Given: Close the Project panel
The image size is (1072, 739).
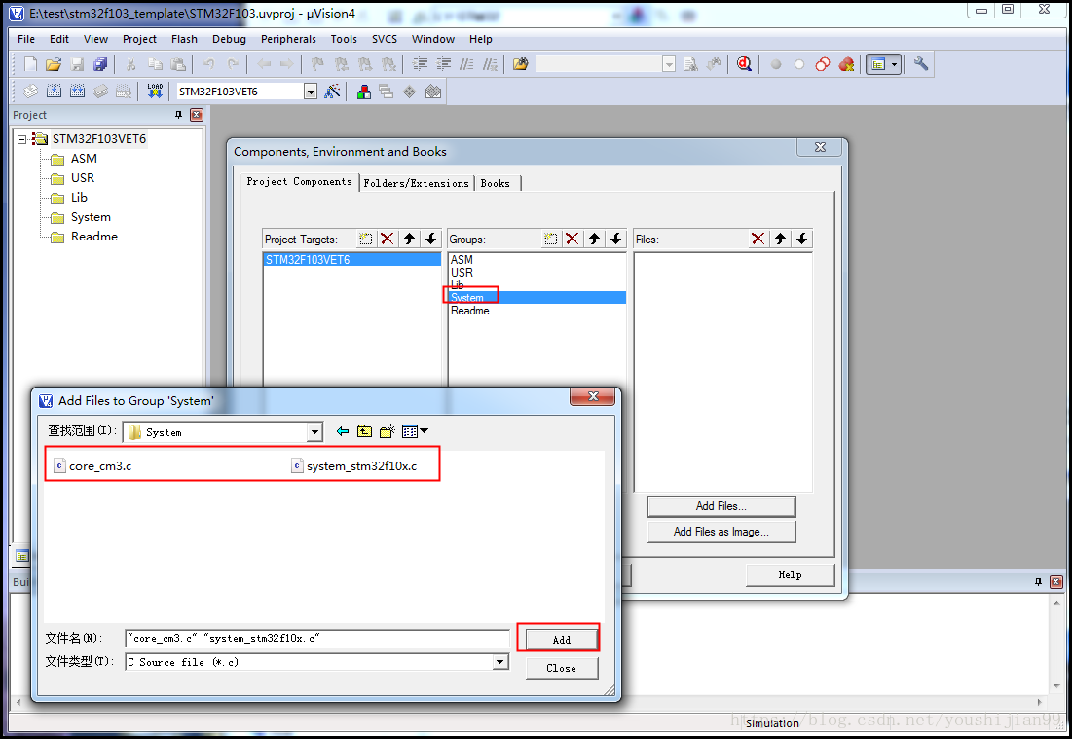Looking at the screenshot, I should point(197,115).
